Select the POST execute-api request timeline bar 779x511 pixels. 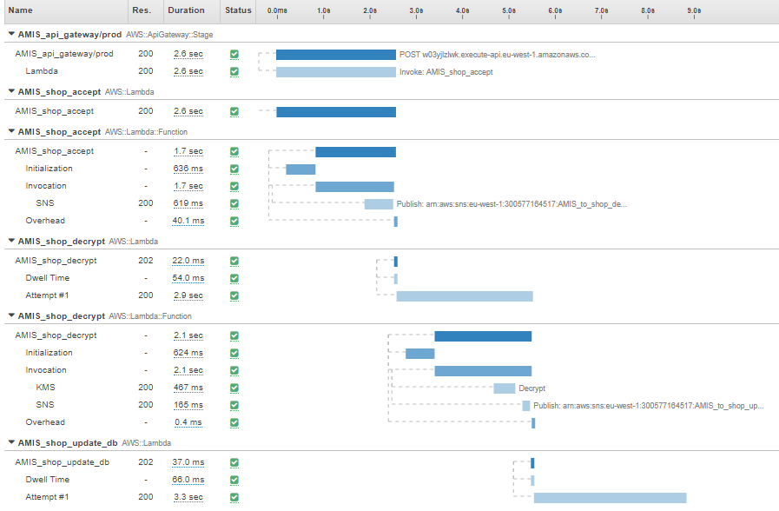coord(335,55)
